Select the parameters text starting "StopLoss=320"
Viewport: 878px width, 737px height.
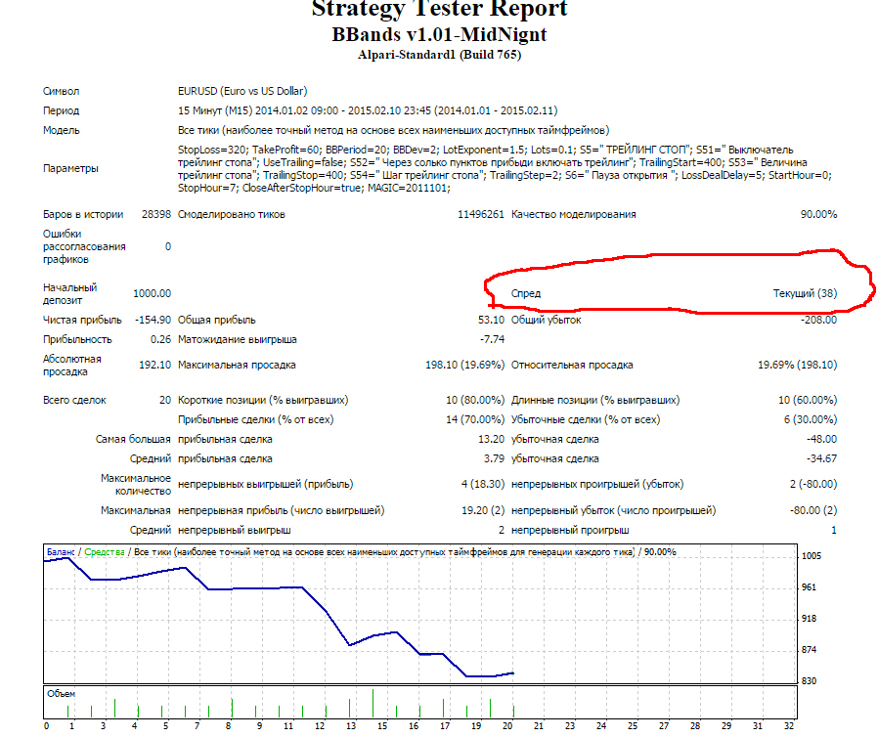[x=505, y=168]
